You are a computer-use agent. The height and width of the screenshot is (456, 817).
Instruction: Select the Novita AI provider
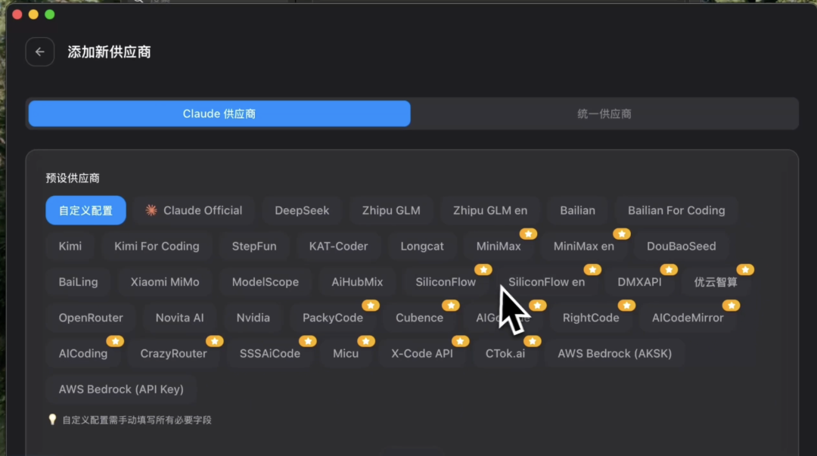tap(180, 318)
